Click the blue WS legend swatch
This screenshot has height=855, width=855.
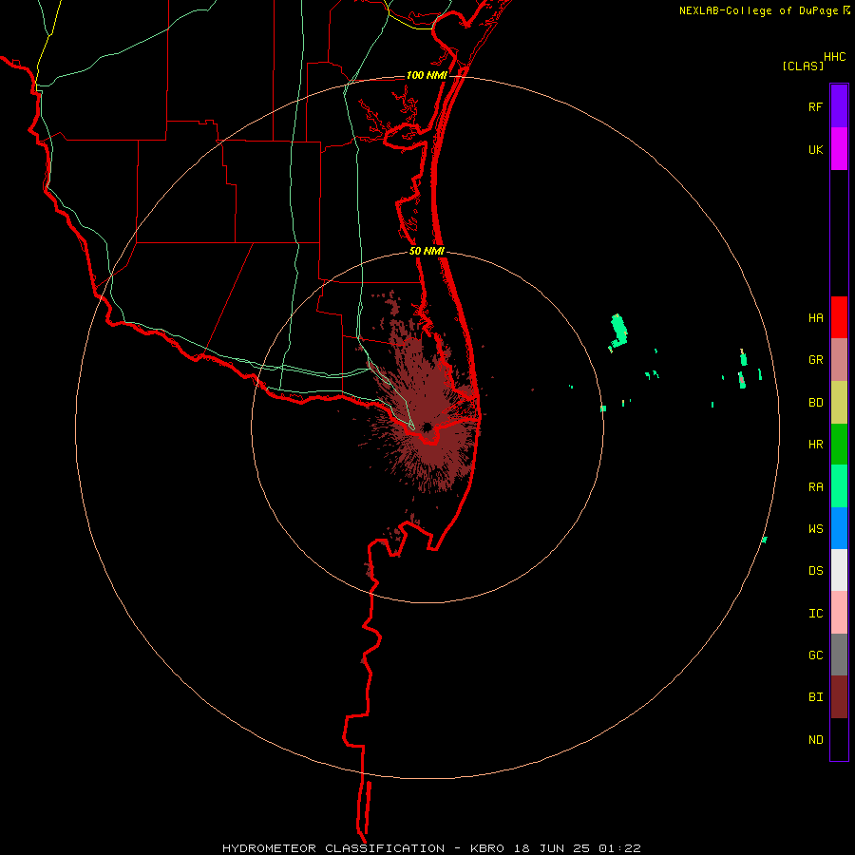click(x=839, y=528)
